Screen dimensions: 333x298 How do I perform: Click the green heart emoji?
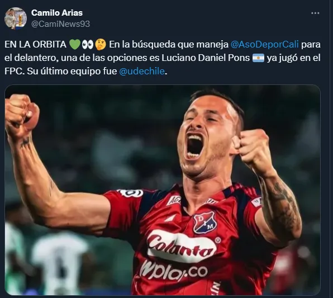coord(75,45)
